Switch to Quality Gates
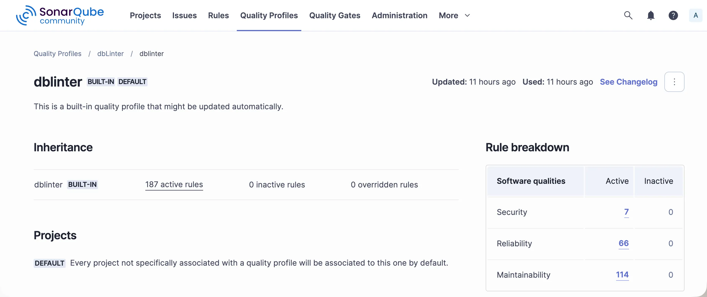 [x=335, y=15]
